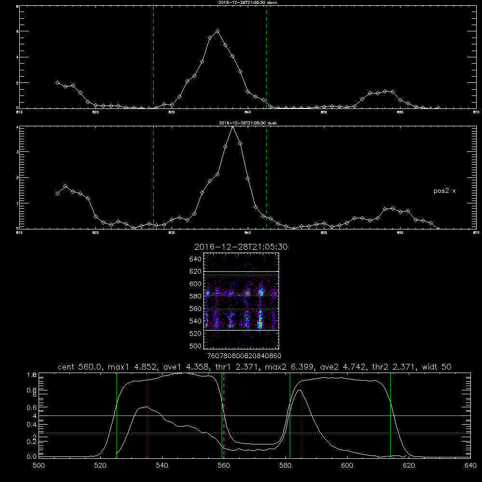Click the dusk plot title text

click(x=248, y=123)
